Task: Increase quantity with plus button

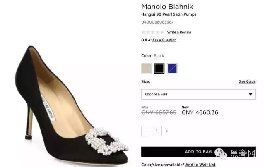Action: tap(167, 131)
